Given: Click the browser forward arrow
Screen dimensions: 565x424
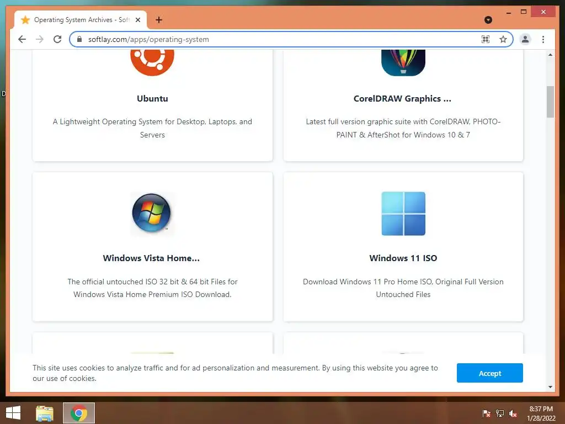Looking at the screenshot, I should tap(40, 39).
